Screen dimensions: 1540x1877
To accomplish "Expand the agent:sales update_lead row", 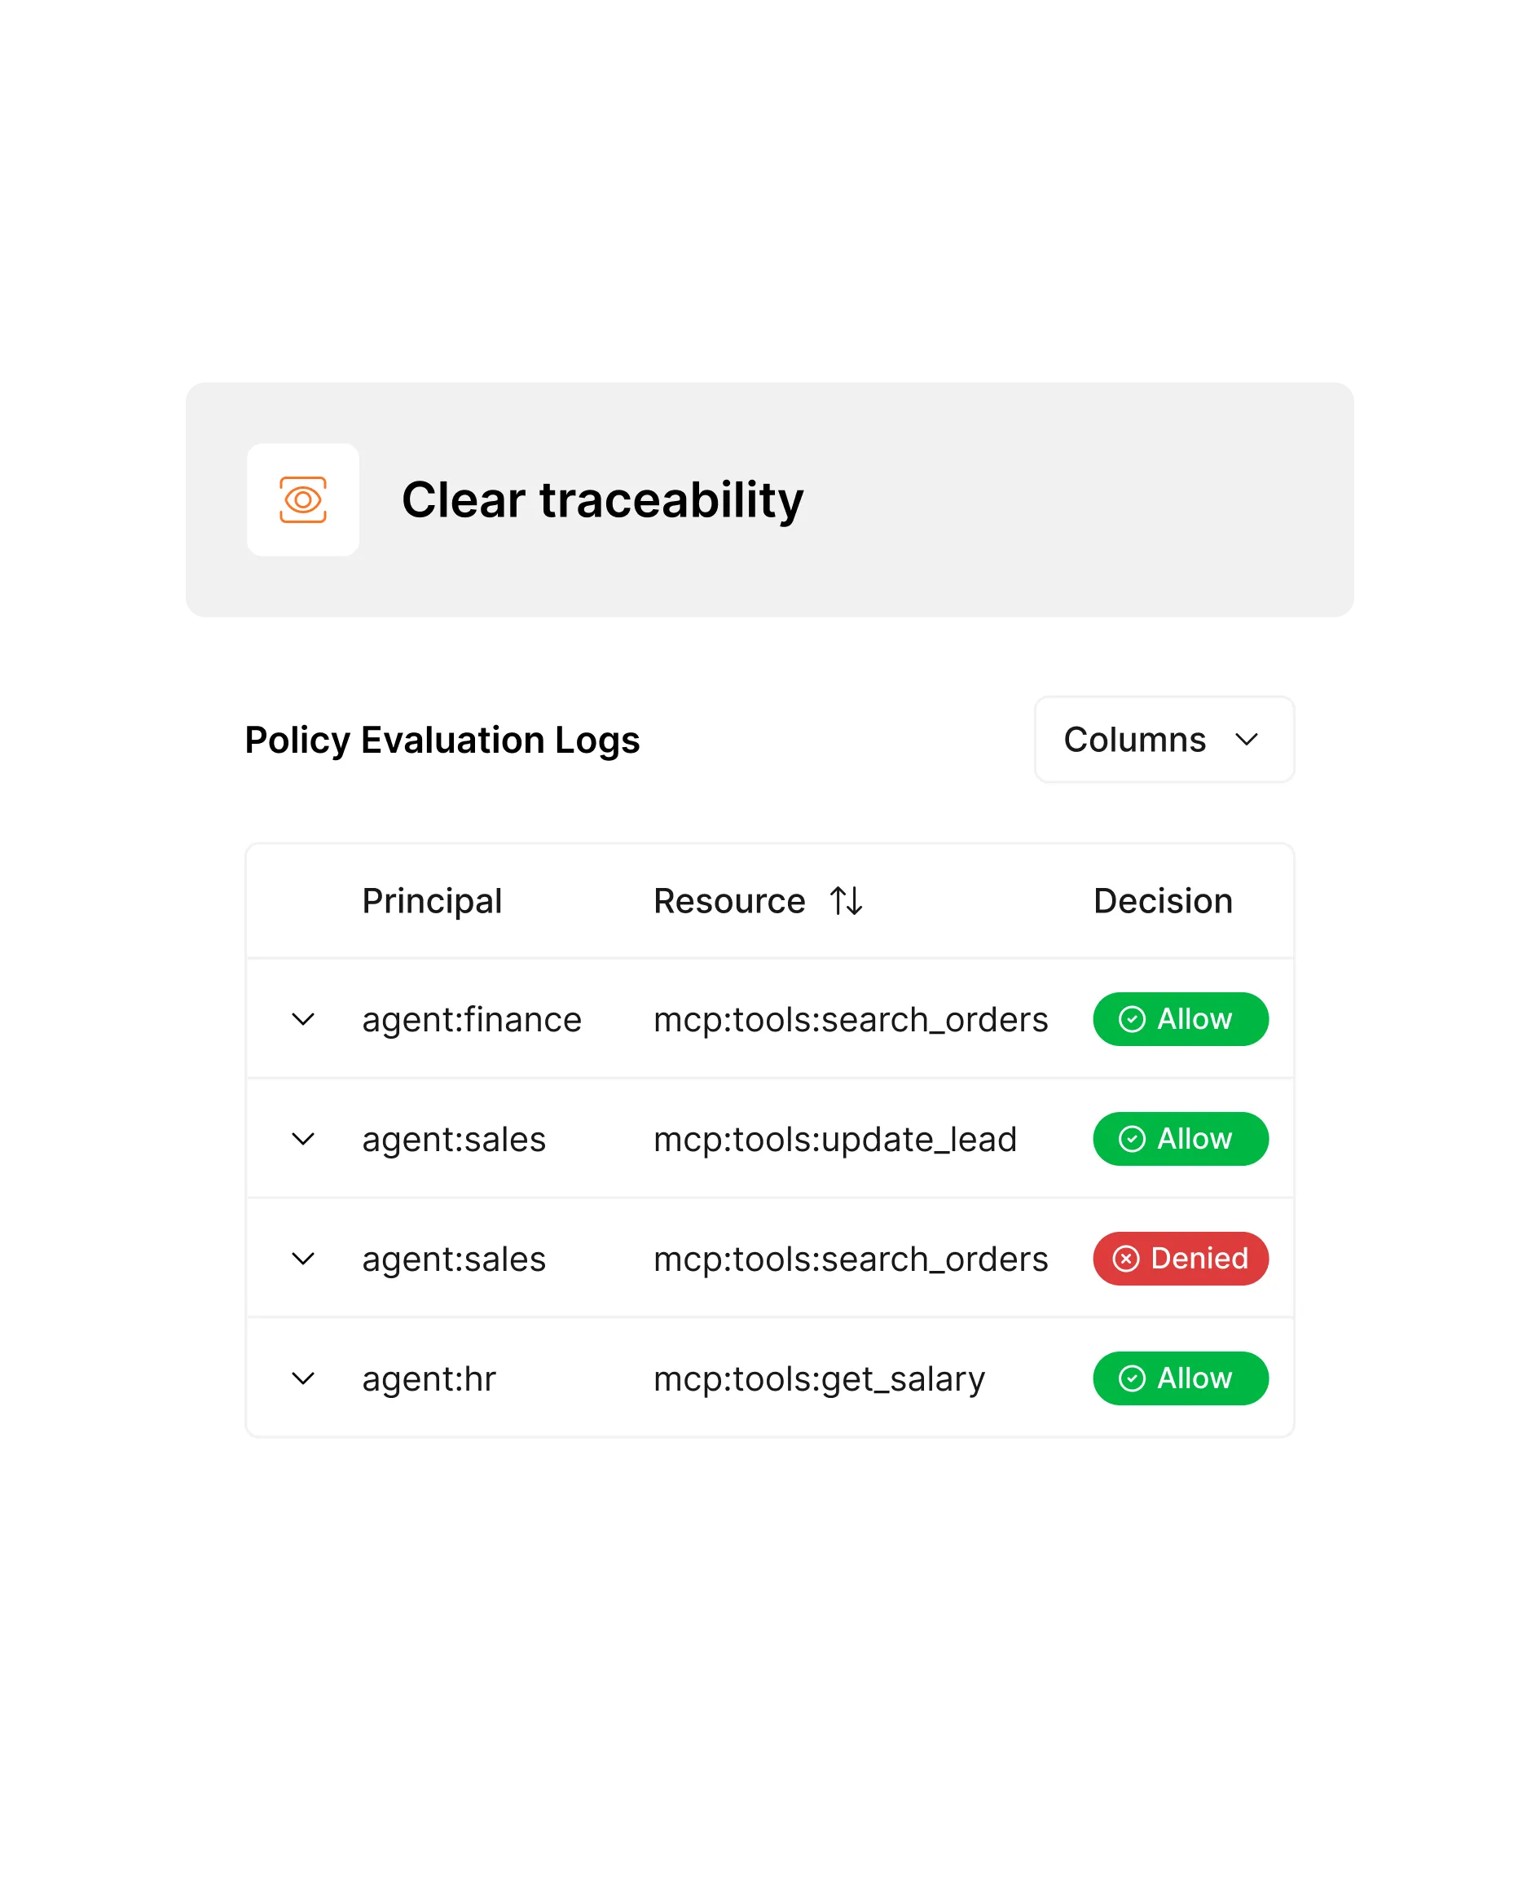I will [x=302, y=1139].
